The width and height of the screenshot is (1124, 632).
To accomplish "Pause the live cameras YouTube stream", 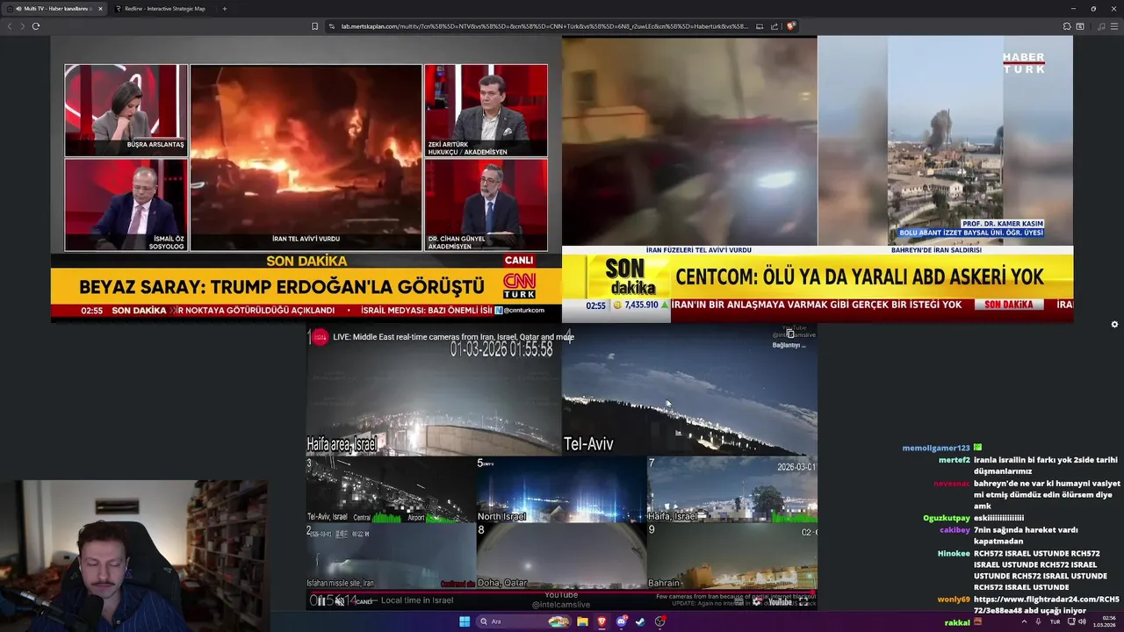I will (321, 601).
